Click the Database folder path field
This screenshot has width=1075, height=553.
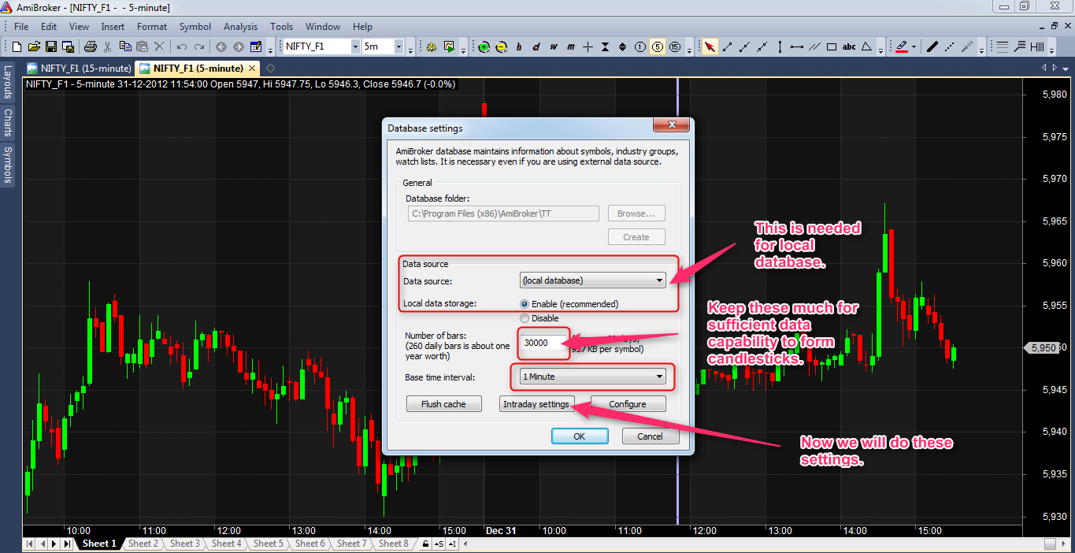click(503, 213)
